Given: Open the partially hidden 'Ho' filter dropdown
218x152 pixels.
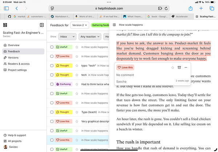Looking at the screenshot, I should point(106,37).
